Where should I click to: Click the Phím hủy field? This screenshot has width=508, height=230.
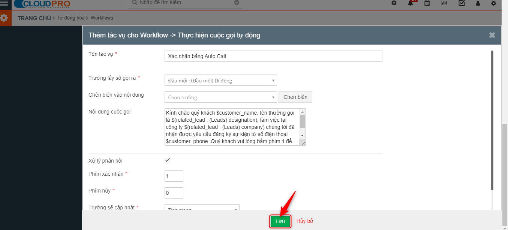pyautogui.click(x=174, y=193)
